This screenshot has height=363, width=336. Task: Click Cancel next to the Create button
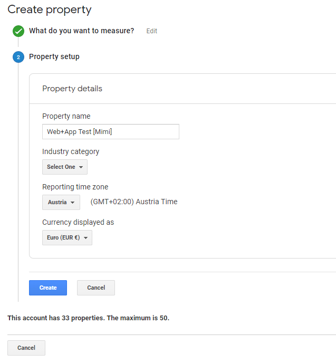pos(96,288)
